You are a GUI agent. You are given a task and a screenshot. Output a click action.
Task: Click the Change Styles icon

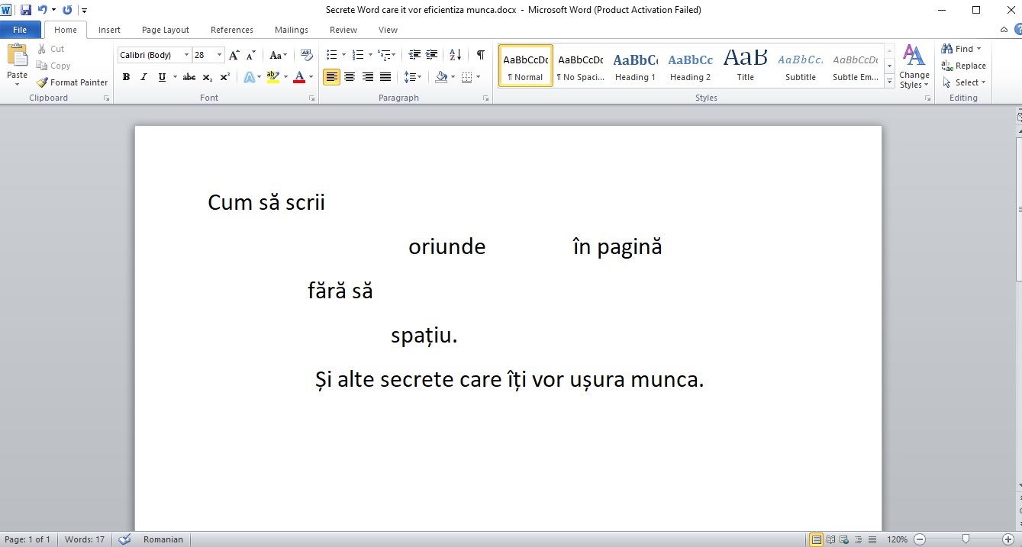pos(914,66)
